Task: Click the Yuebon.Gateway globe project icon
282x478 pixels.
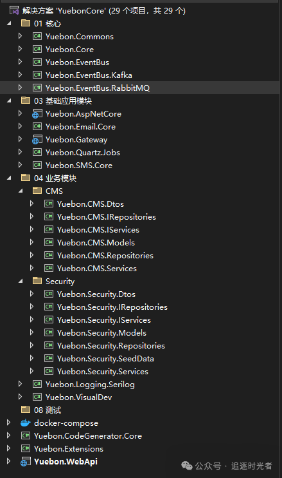Action: pos(37,139)
